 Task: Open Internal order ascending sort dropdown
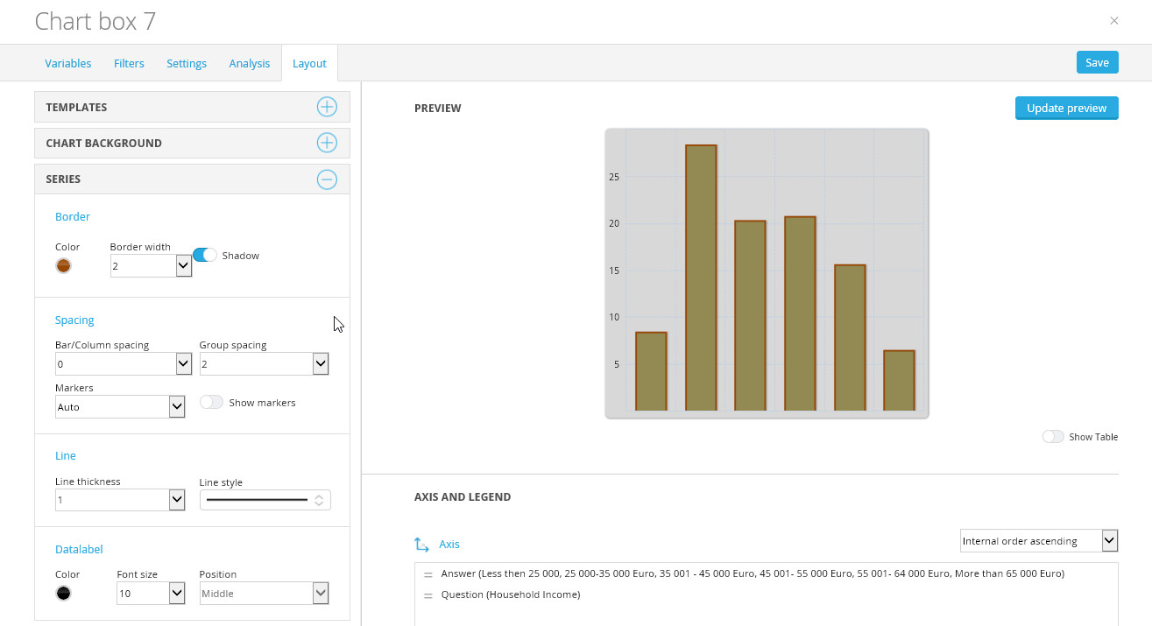[x=1039, y=540]
